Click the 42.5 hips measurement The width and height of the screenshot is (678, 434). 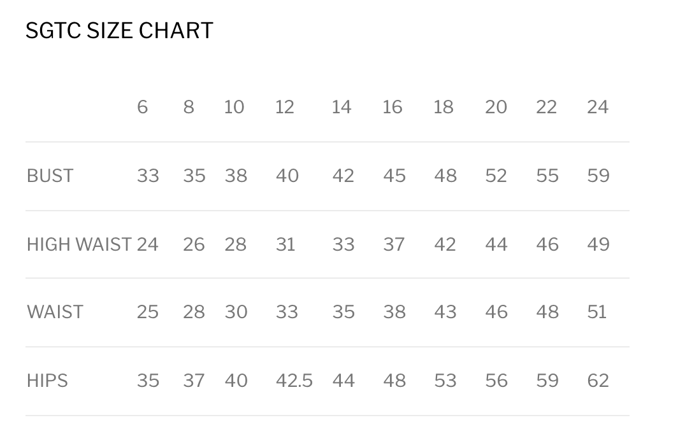pyautogui.click(x=294, y=381)
